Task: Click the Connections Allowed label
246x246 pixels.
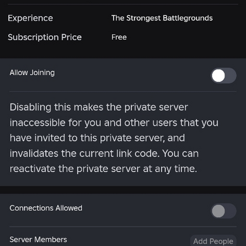Action: 46,208
